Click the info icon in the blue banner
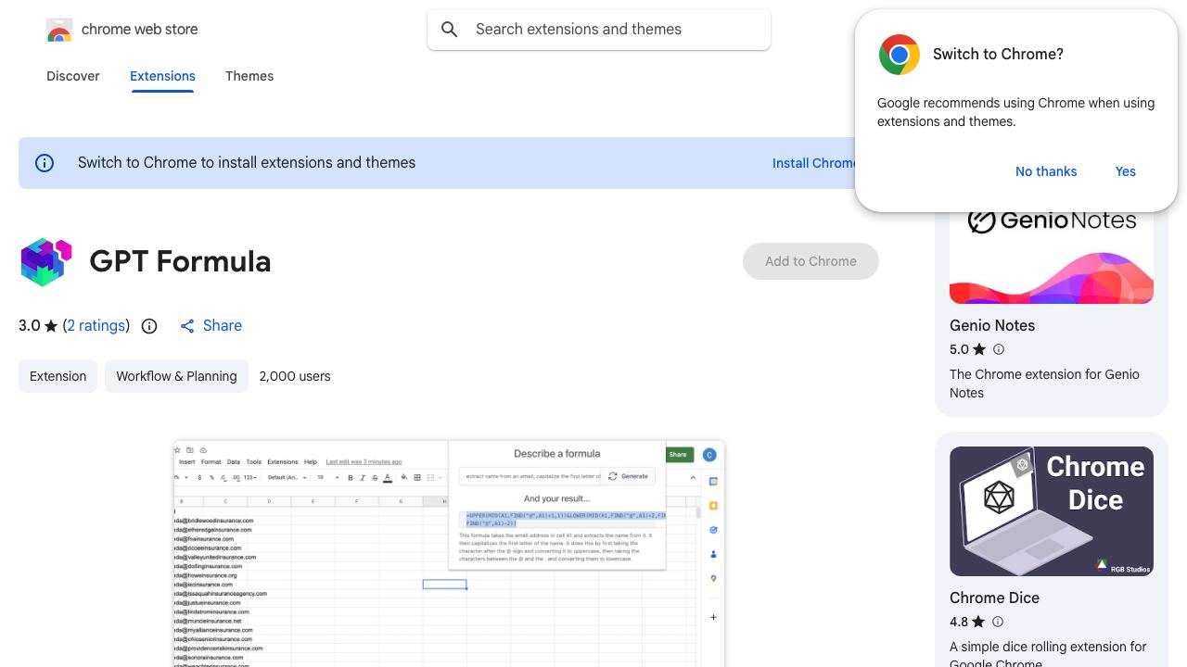Image resolution: width=1187 pixels, height=667 pixels. click(45, 163)
